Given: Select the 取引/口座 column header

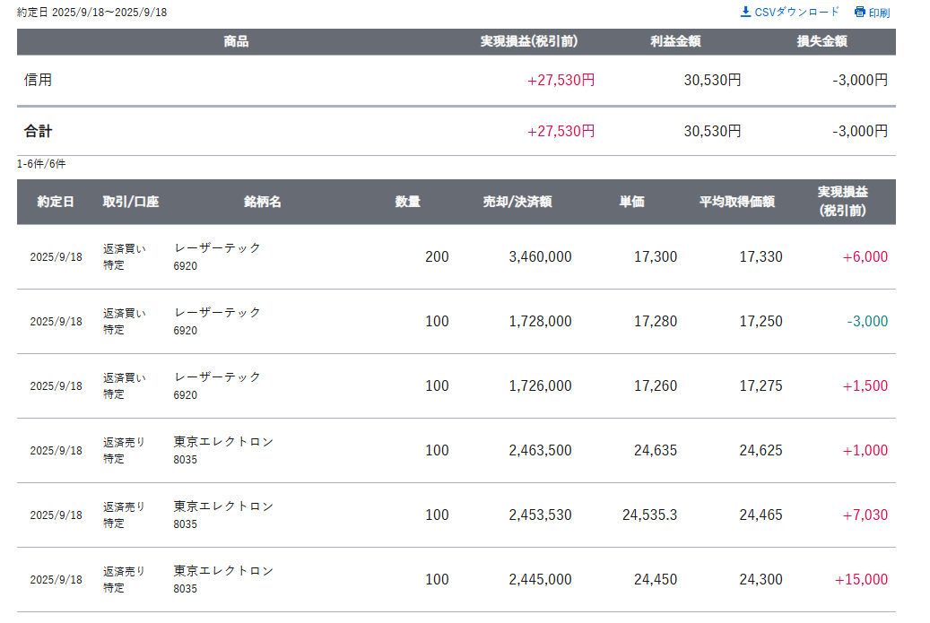Looking at the screenshot, I should [x=130, y=202].
